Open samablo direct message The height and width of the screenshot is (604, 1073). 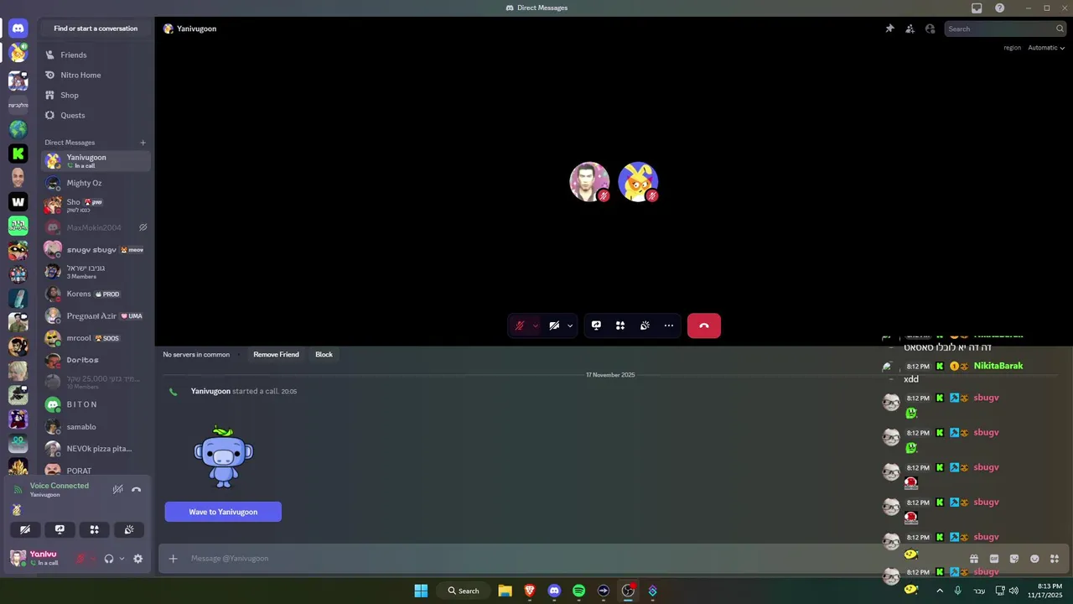pyautogui.click(x=96, y=426)
